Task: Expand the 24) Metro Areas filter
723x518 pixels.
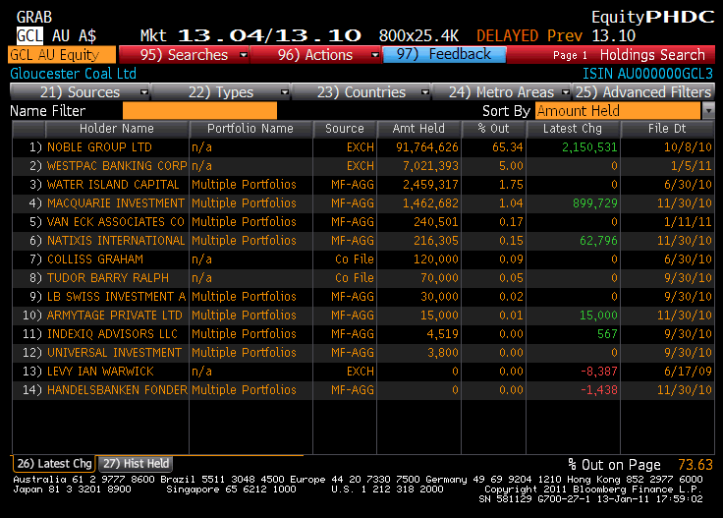Action: click(502, 92)
